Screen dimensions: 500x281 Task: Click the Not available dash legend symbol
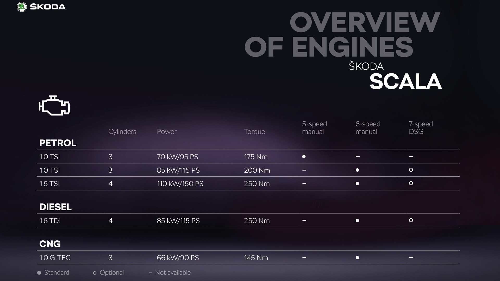click(x=151, y=273)
